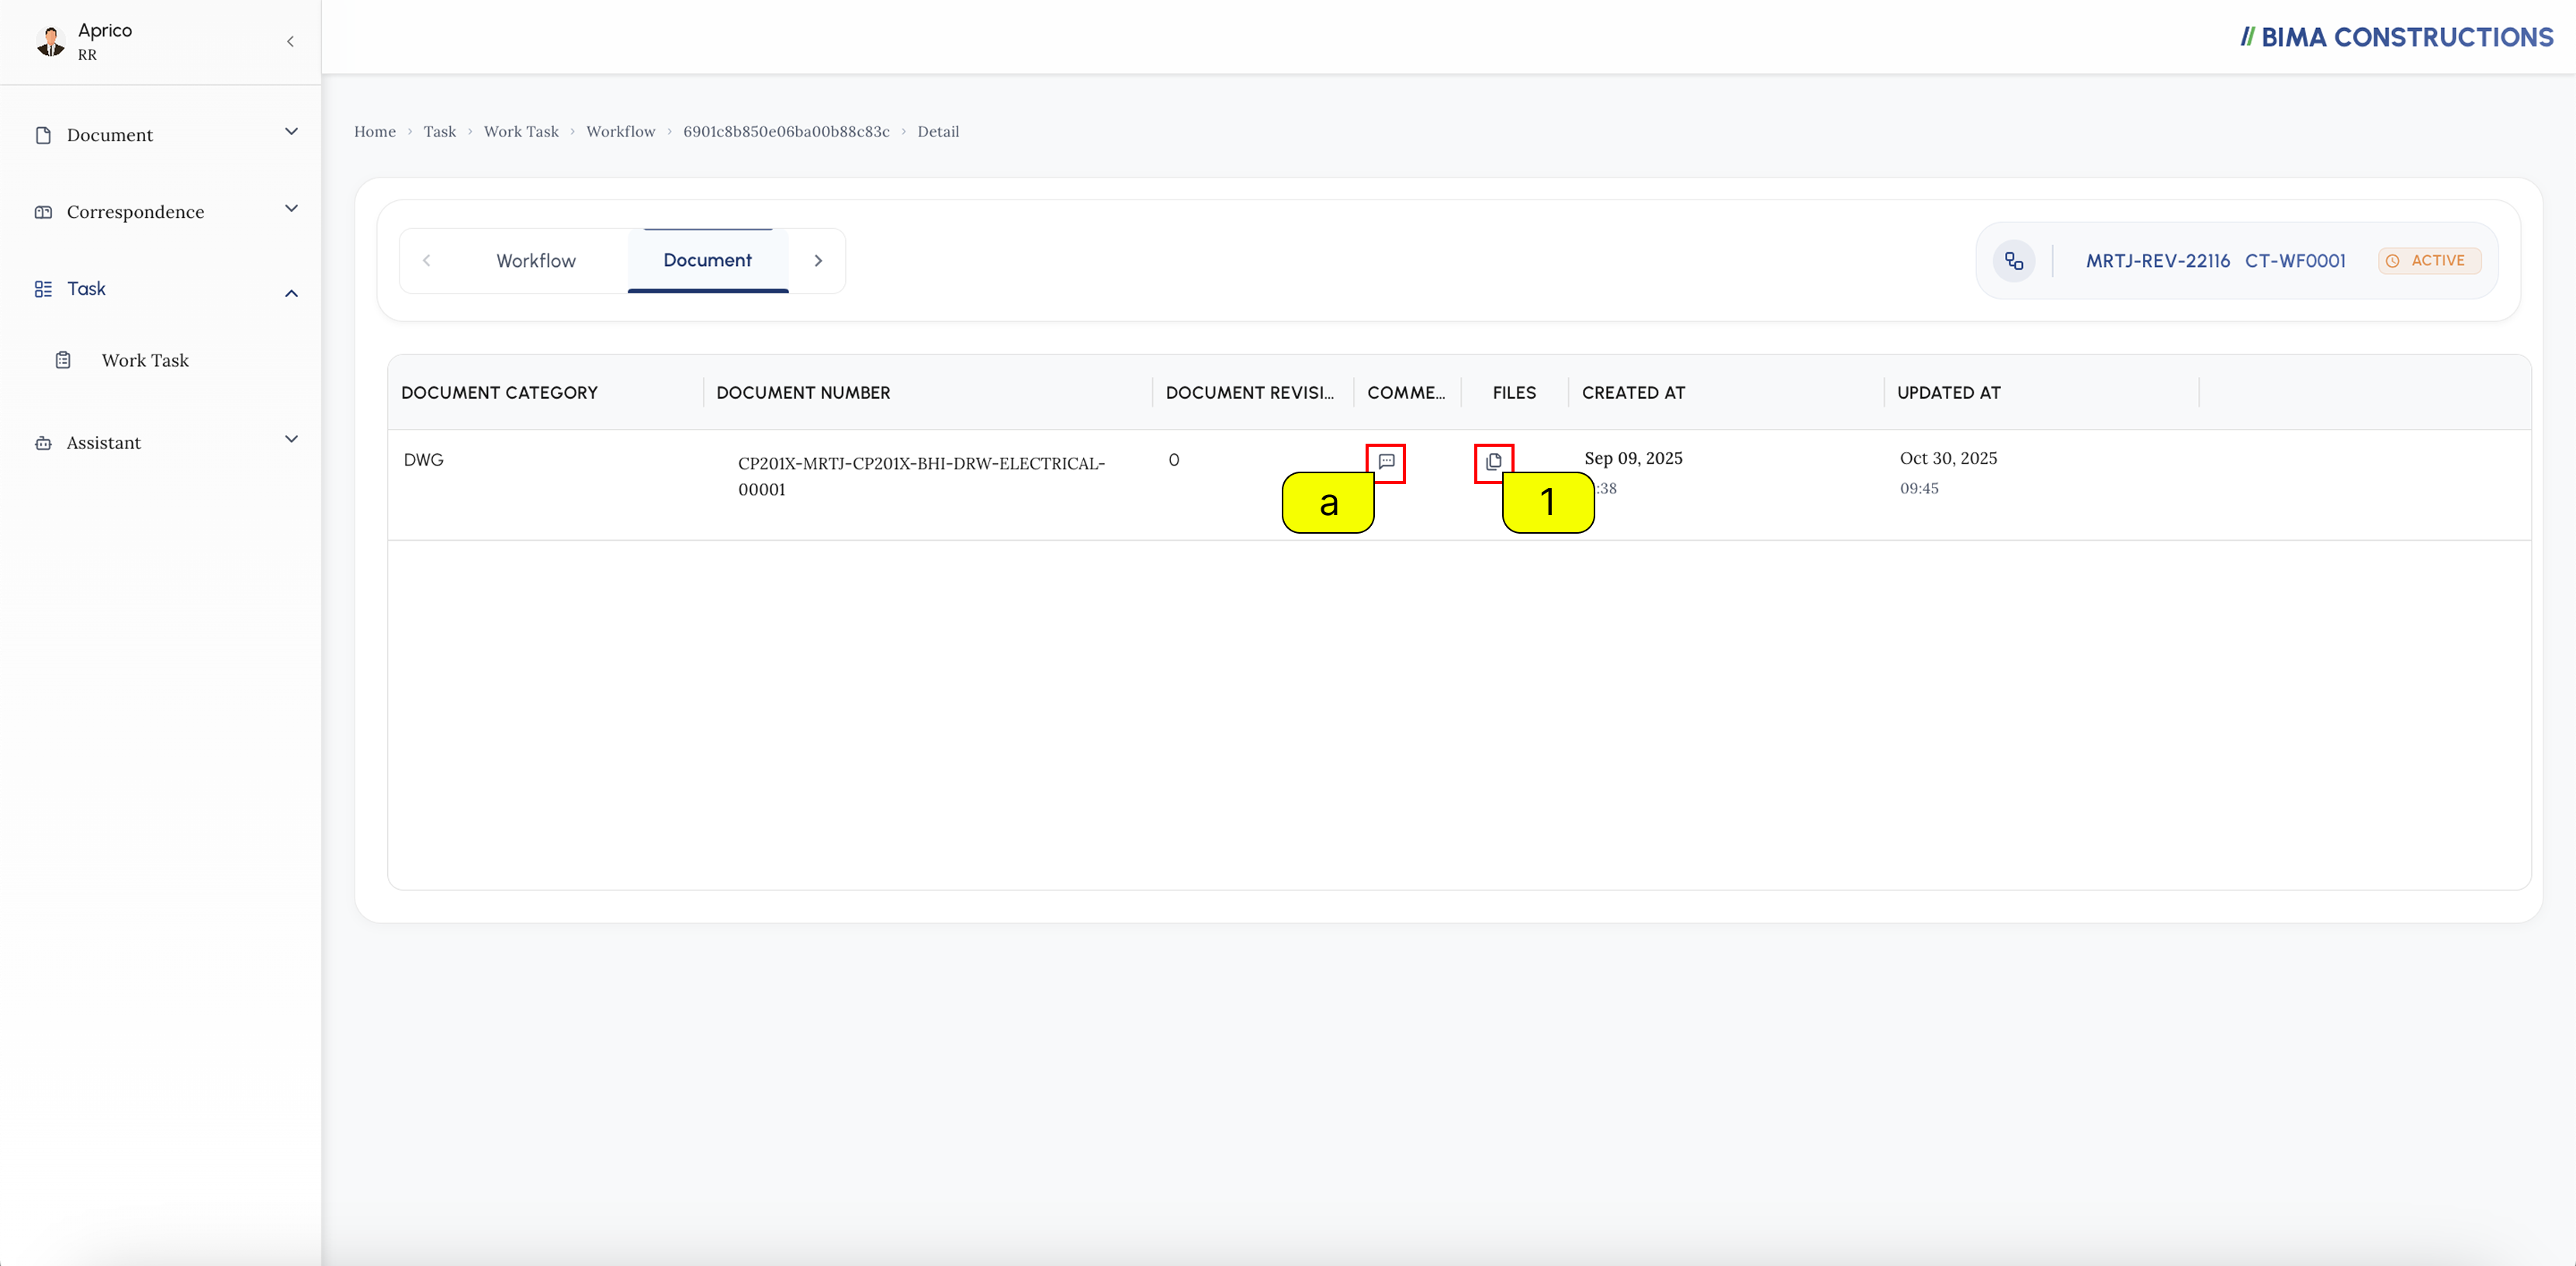2576x1266 pixels.
Task: Click the Oct 30, 2025 updated date
Action: click(1948, 458)
